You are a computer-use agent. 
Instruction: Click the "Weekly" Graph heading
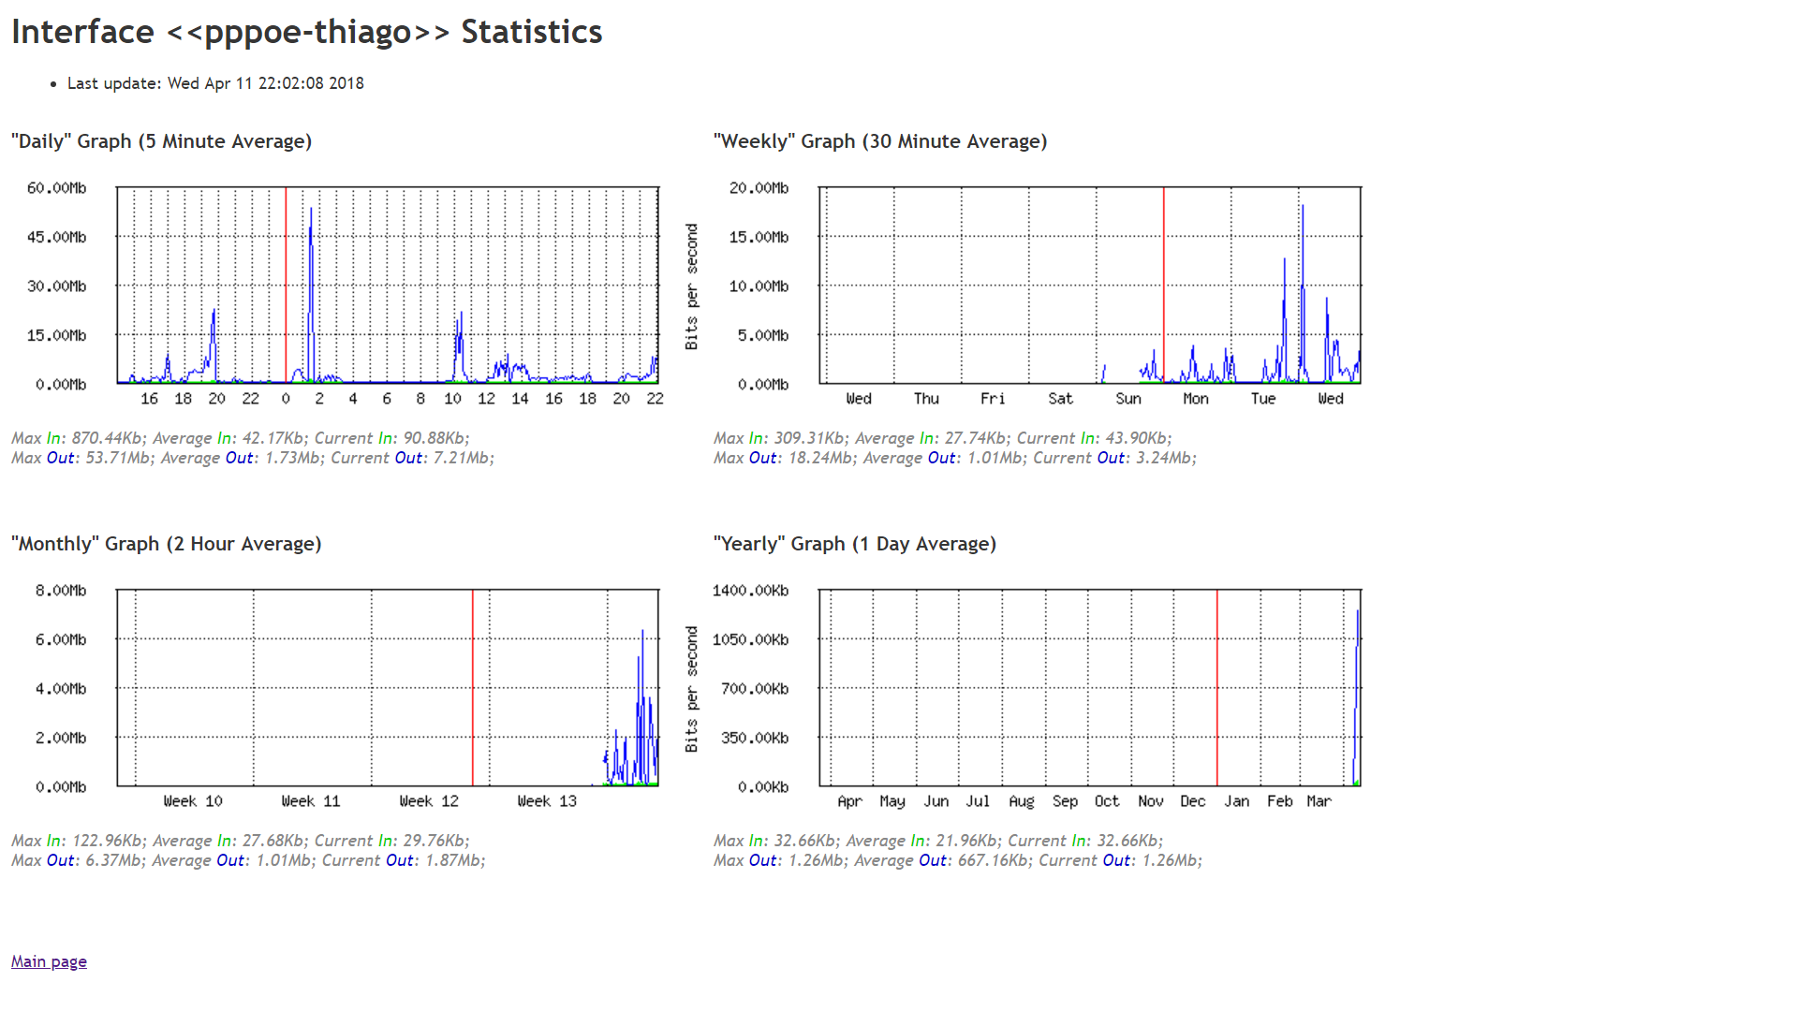pos(879,141)
